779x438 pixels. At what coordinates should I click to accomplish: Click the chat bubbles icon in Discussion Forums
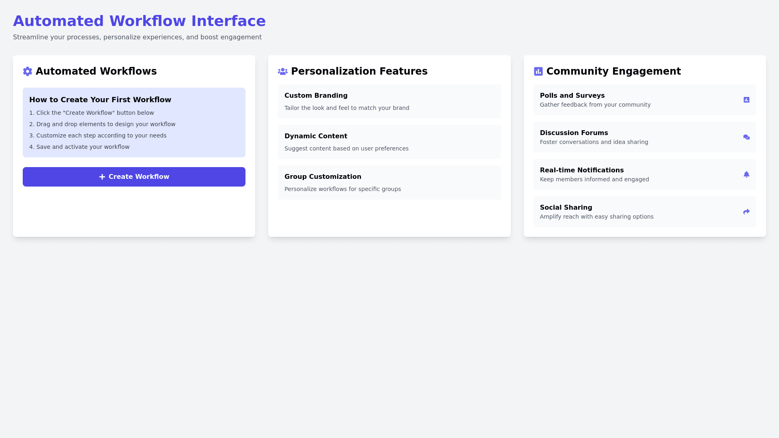click(746, 137)
